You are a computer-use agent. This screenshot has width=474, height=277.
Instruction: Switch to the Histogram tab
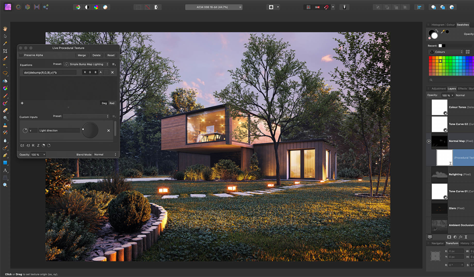pos(438,25)
